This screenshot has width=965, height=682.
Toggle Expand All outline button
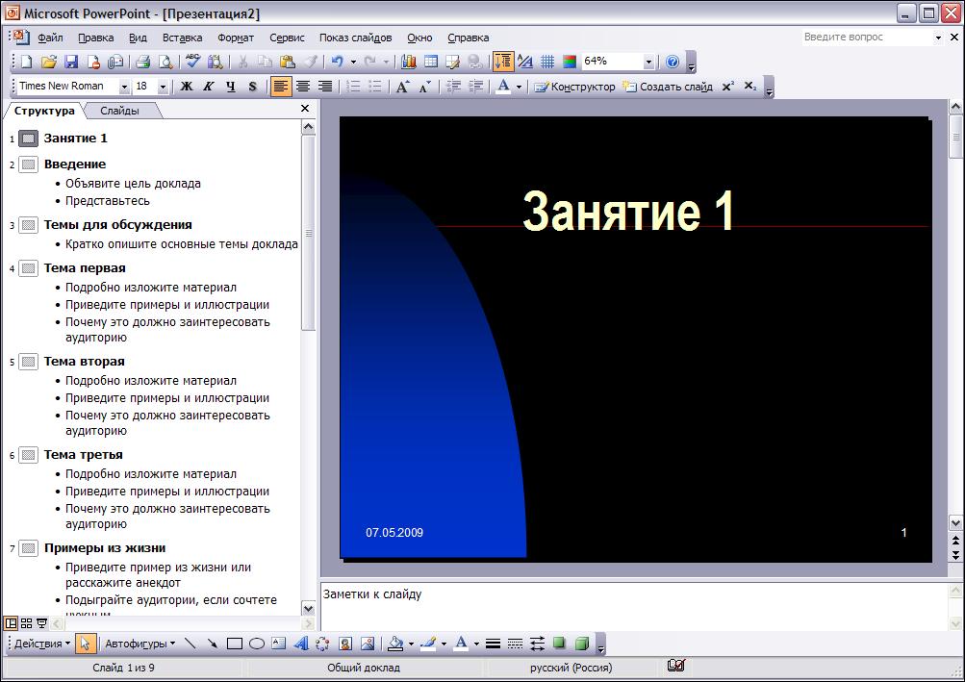[x=503, y=62]
